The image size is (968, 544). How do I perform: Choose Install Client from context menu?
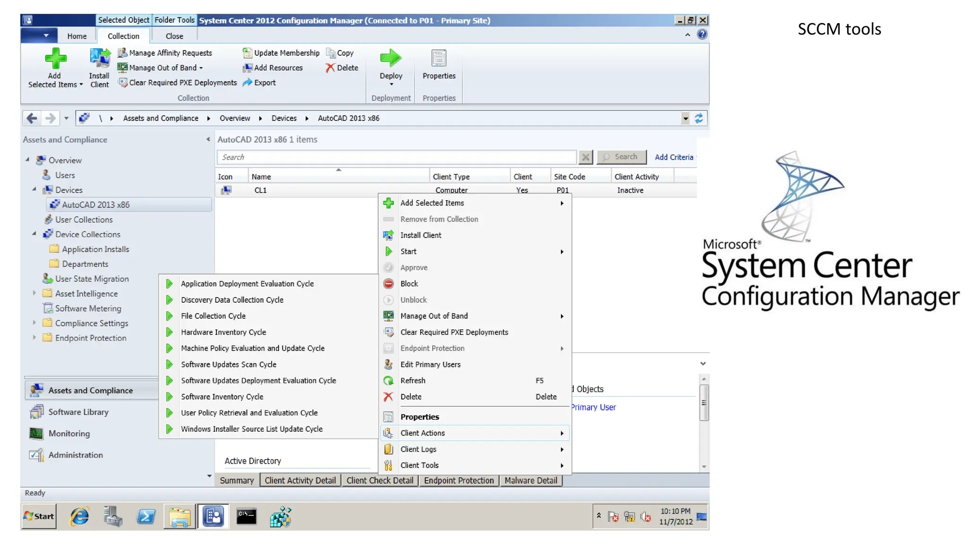475,235
